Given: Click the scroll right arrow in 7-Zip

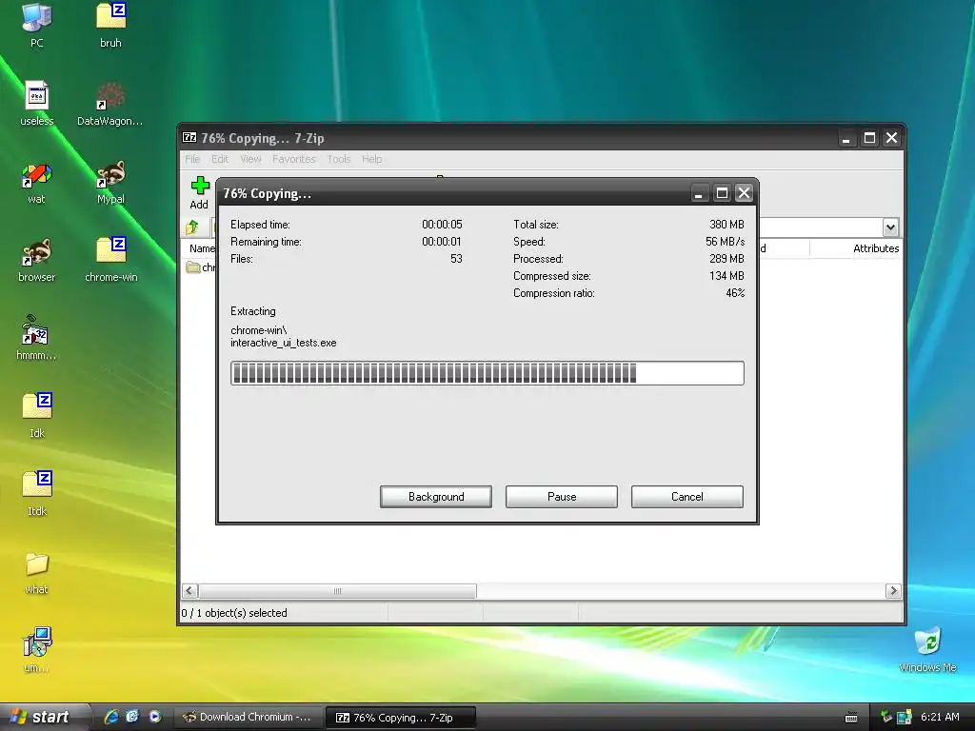Looking at the screenshot, I should [x=893, y=590].
